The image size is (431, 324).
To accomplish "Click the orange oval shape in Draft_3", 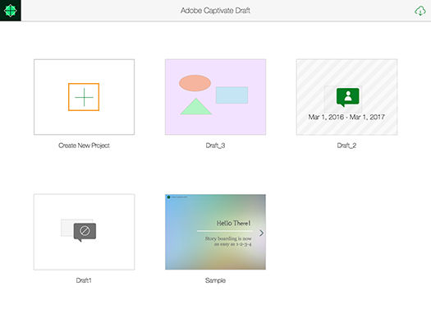I will point(195,83).
